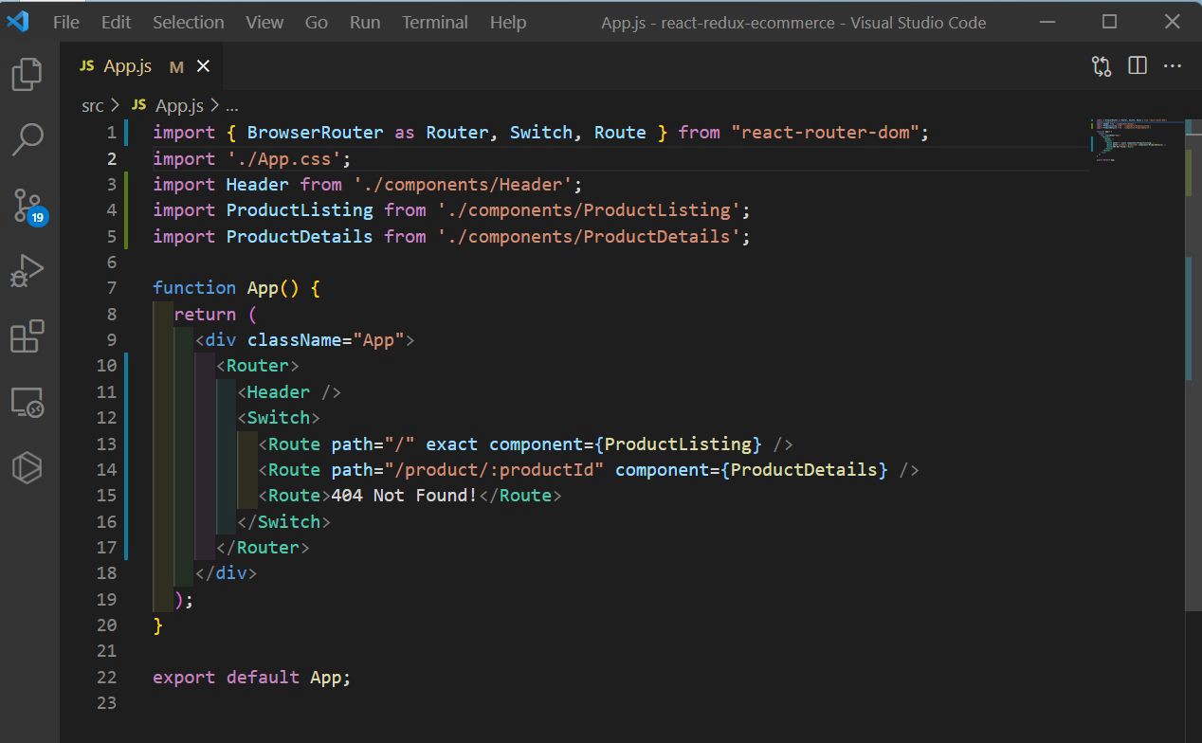The image size is (1202, 743).
Task: Click line number 1 in gutter
Action: 112,133
